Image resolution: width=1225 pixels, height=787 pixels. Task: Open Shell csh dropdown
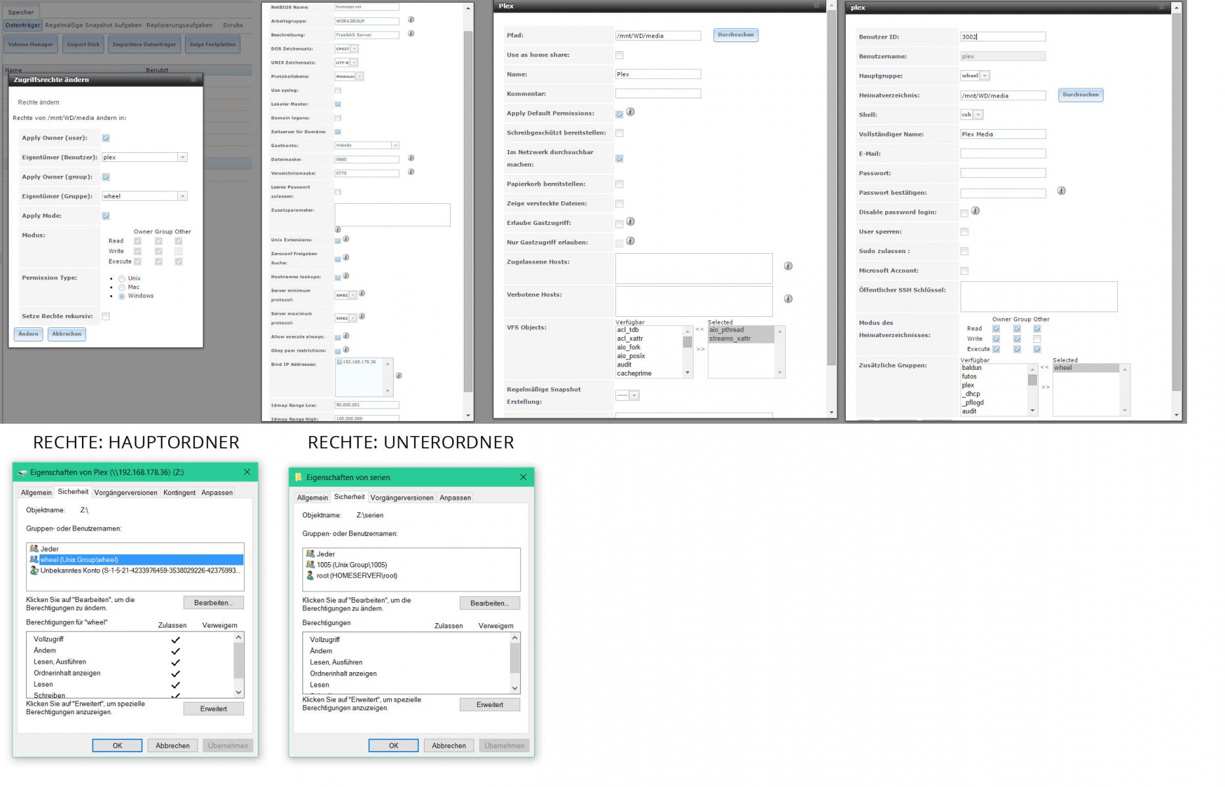click(x=978, y=114)
